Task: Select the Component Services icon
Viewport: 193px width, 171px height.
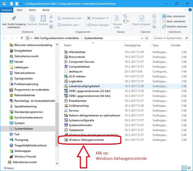Action: [x=66, y=62]
